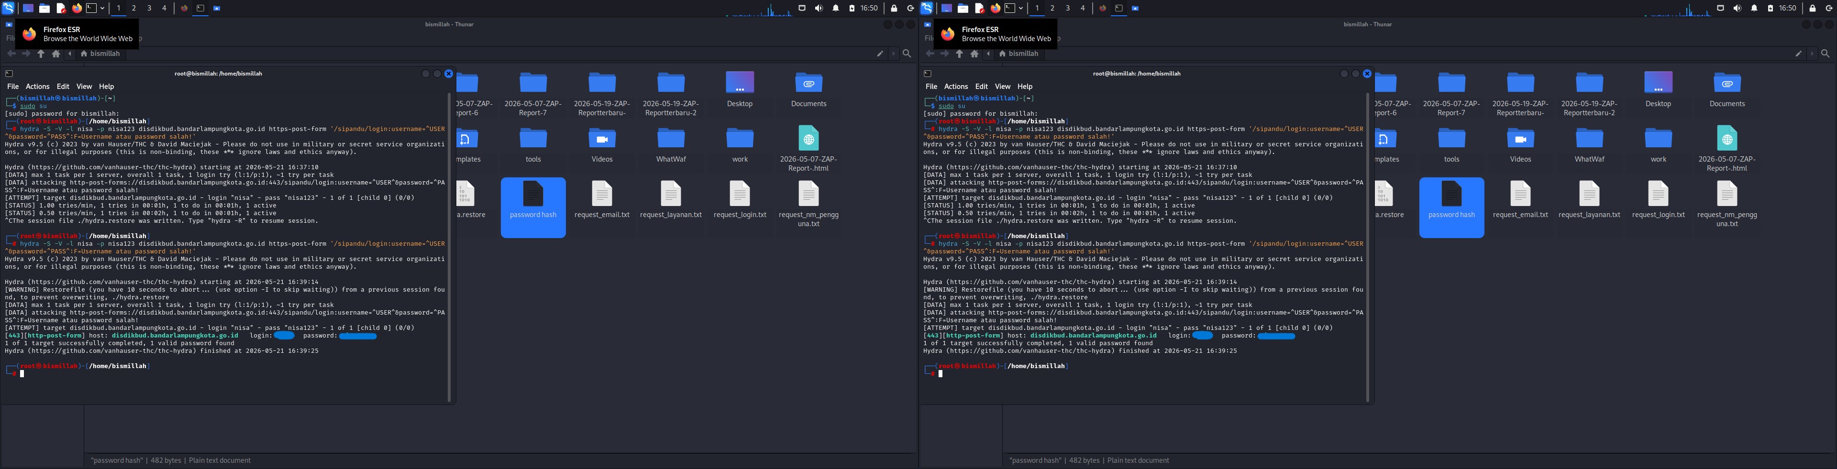Select workspace 1 on right monitor panel

(1037, 9)
